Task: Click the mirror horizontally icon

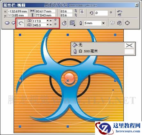Action: (x=120, y=11)
